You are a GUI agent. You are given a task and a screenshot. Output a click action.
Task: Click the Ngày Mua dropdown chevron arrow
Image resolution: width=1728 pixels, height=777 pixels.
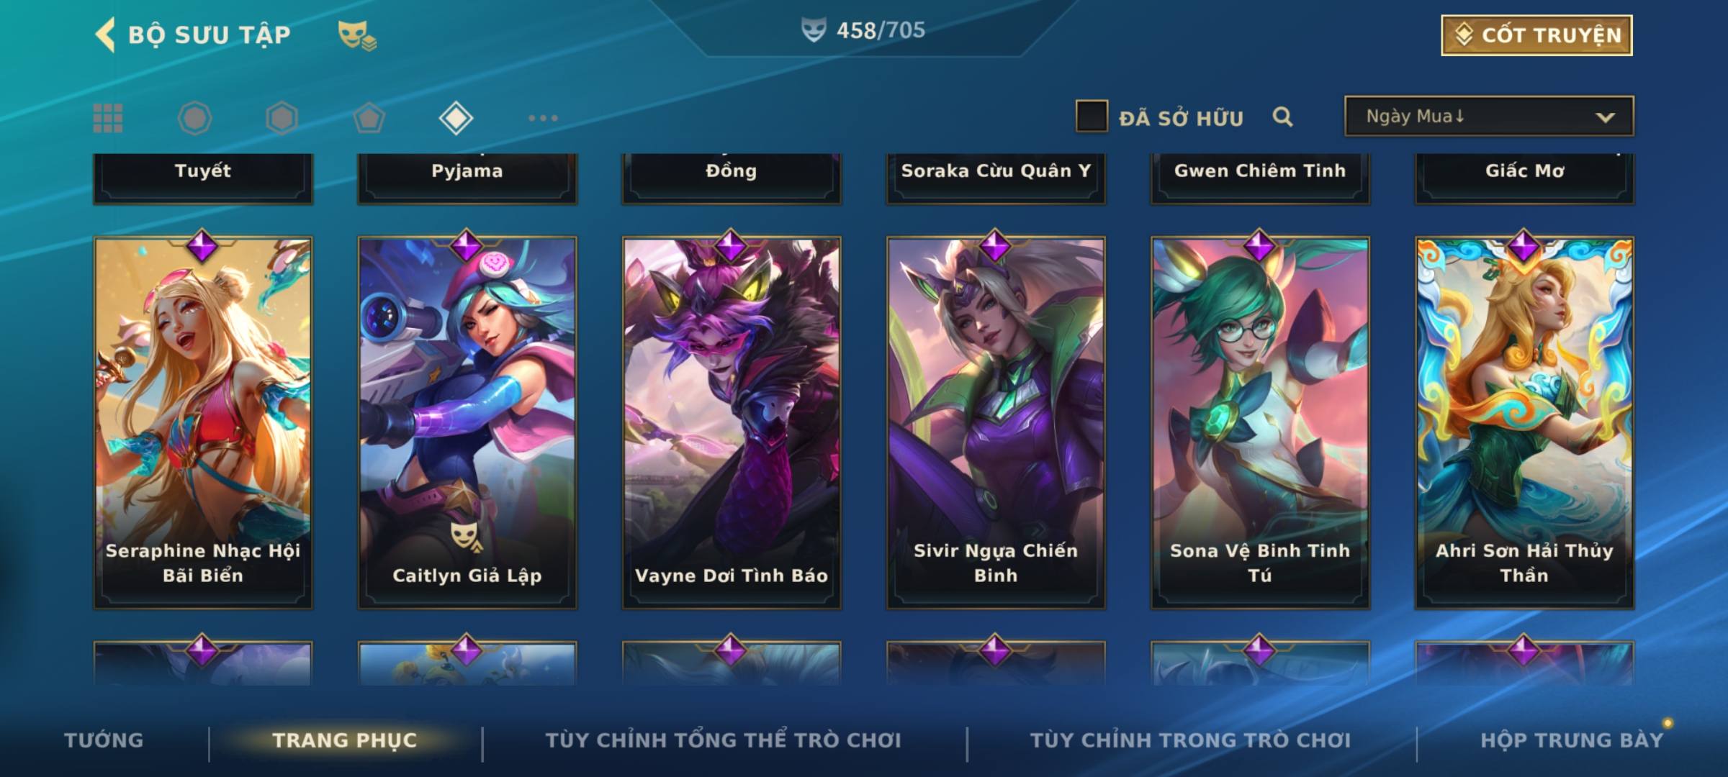[1605, 117]
